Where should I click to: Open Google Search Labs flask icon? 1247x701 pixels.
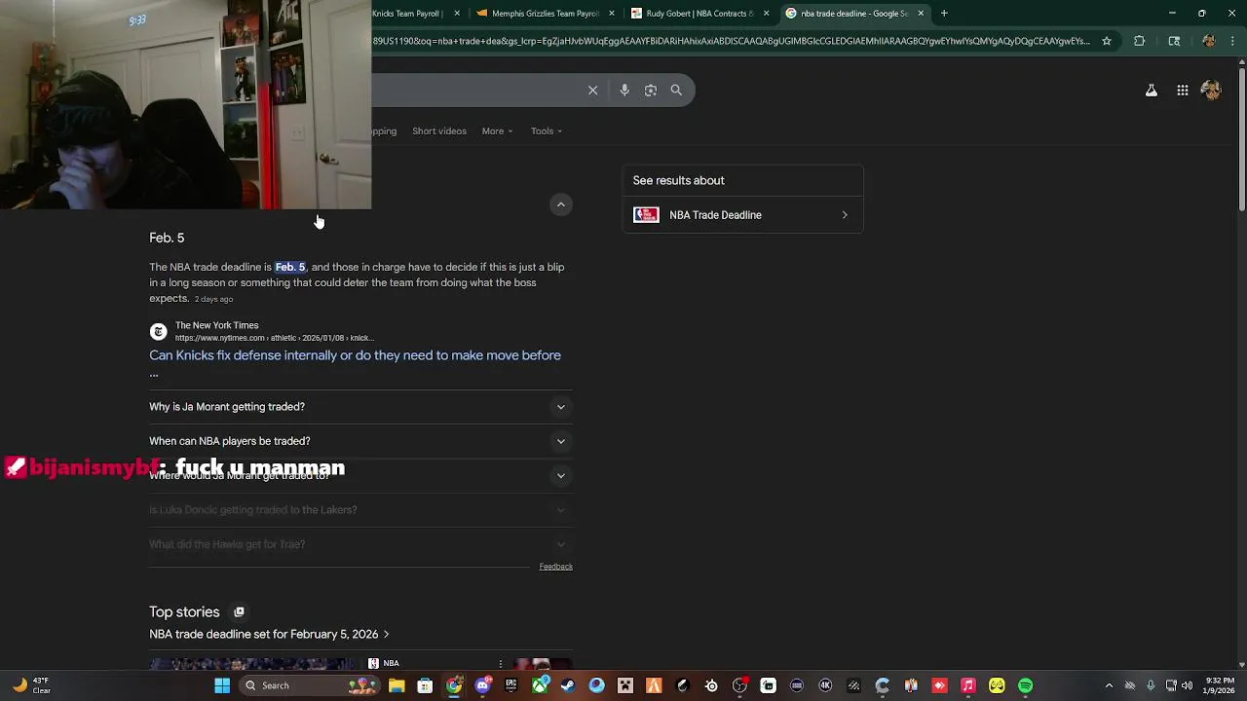coord(1151,91)
